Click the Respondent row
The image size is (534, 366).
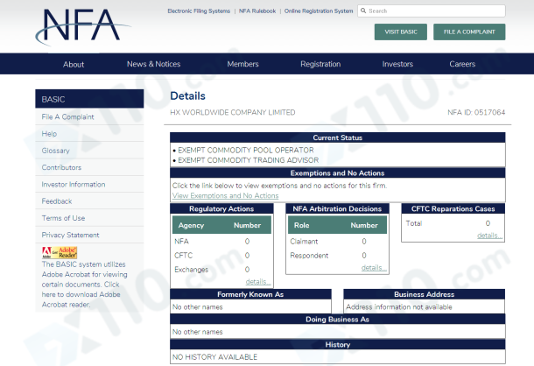point(337,256)
